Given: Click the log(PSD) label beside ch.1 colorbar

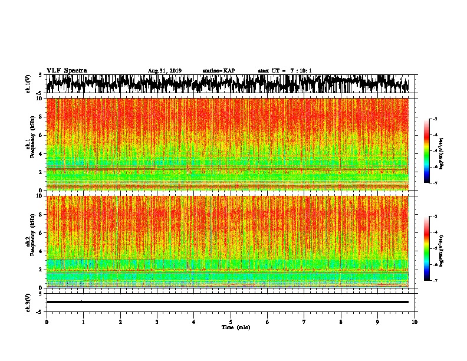Looking at the screenshot, I should 441,153.
